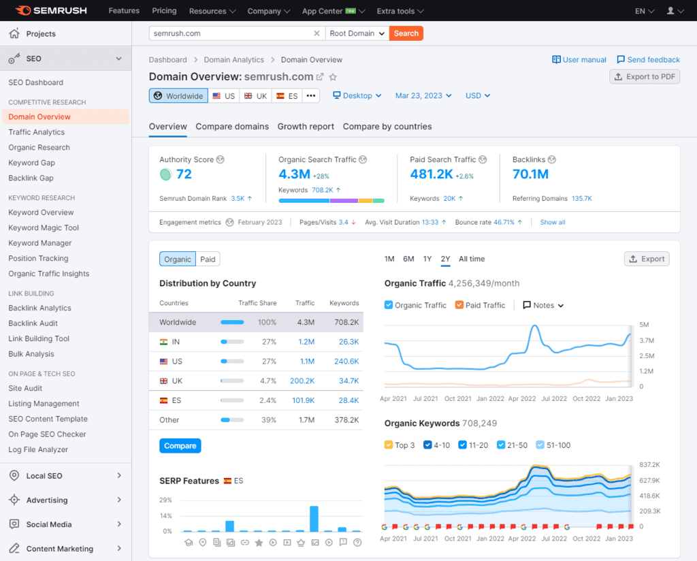This screenshot has height=561, width=697.
Task: Click the globe icon beside Paid Search Traffic
Action: (x=483, y=159)
